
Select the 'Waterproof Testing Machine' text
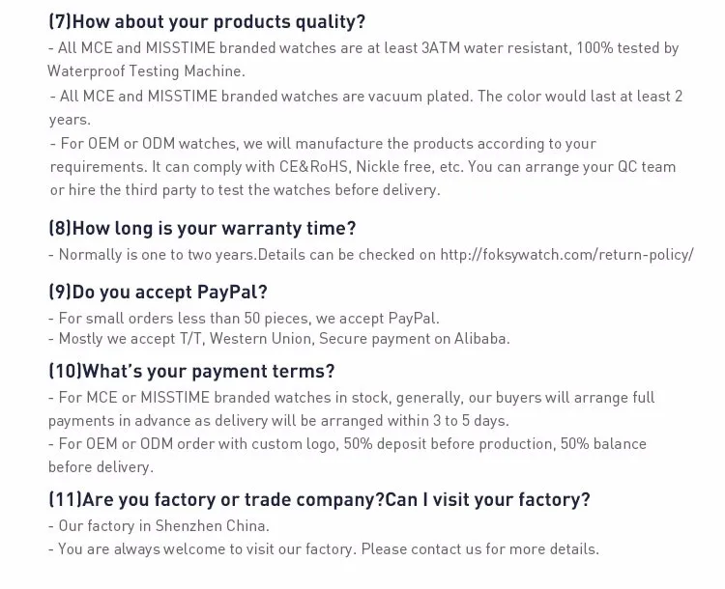coord(146,71)
